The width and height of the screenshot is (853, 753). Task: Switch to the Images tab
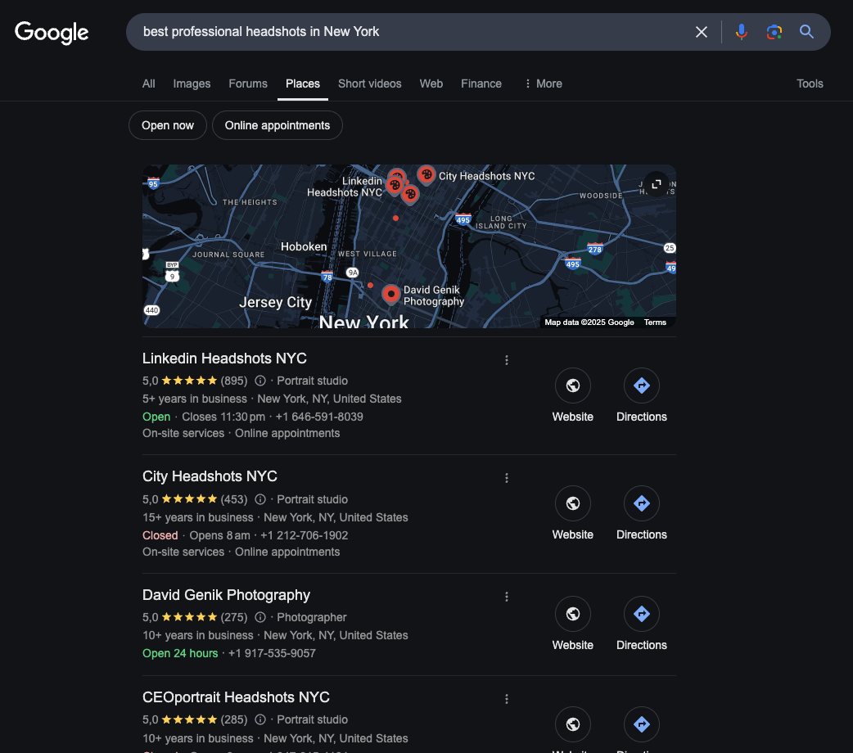[x=192, y=83]
